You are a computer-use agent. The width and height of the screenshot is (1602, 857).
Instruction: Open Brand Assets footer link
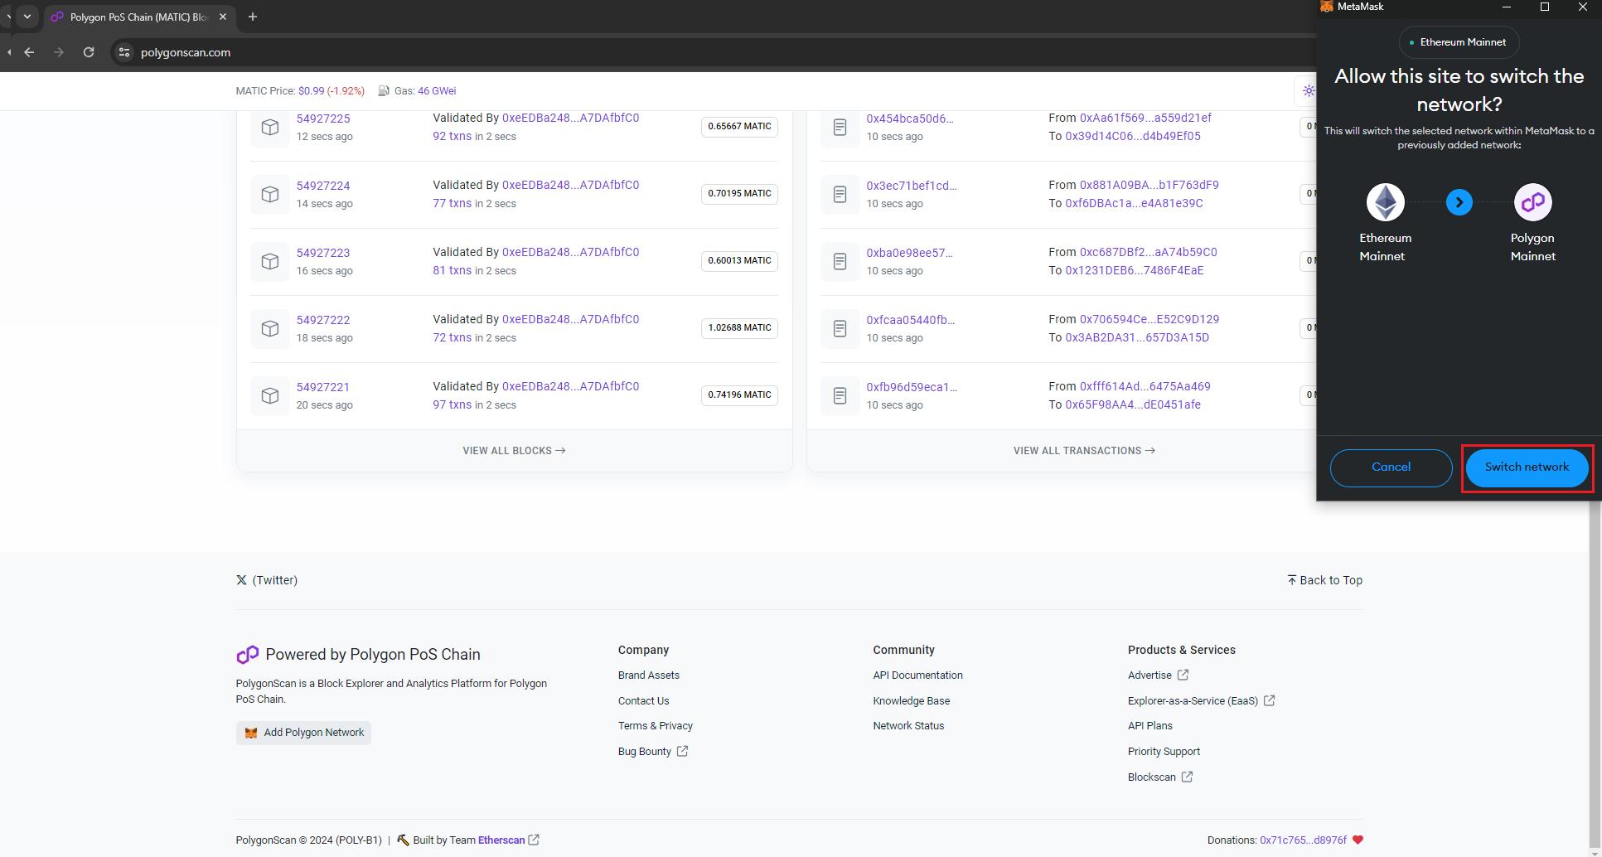tap(648, 675)
